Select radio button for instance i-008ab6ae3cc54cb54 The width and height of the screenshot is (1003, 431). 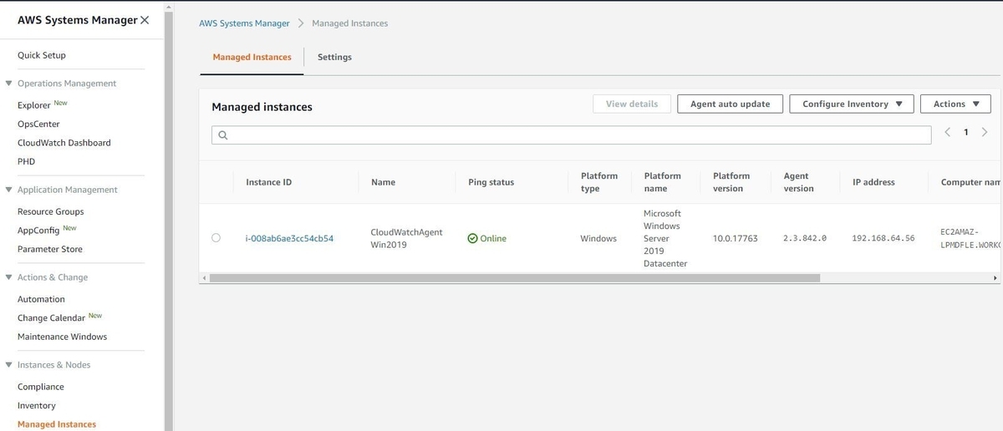click(x=216, y=238)
